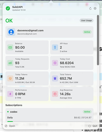Viewport: 102px width, 132px height.
Task: Click the 0 TPM text
Action: 18,98
